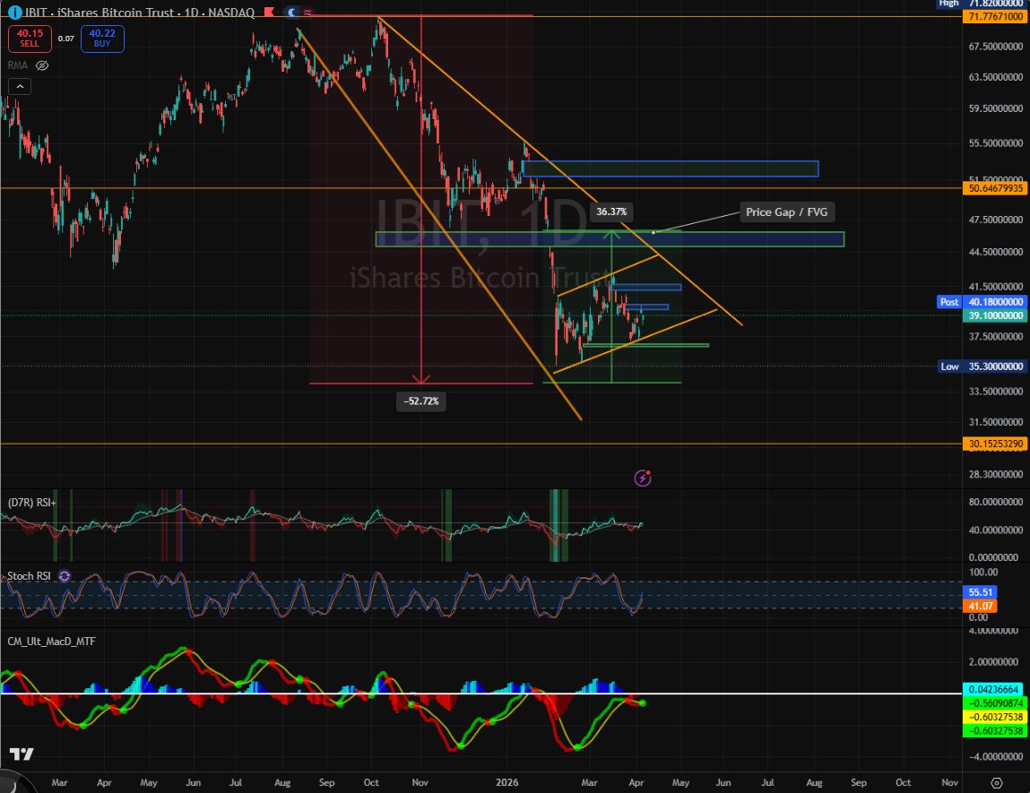Click the 30.15253290 price line label

996,444
